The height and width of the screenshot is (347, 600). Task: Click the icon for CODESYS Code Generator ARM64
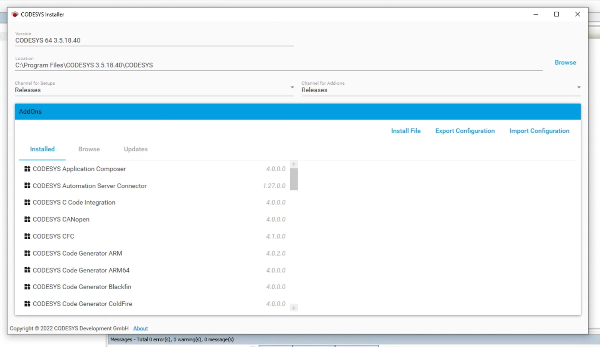[27, 270]
